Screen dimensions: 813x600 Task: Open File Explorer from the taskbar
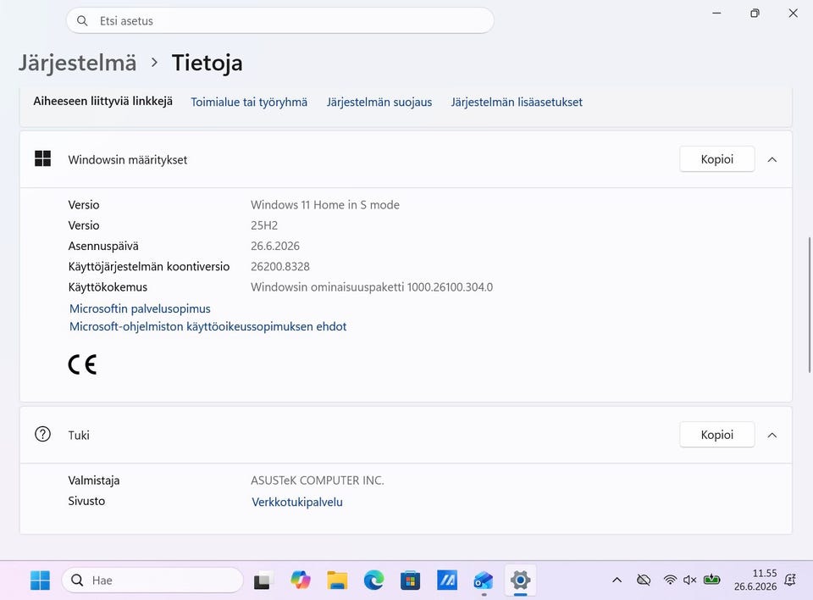[337, 581]
